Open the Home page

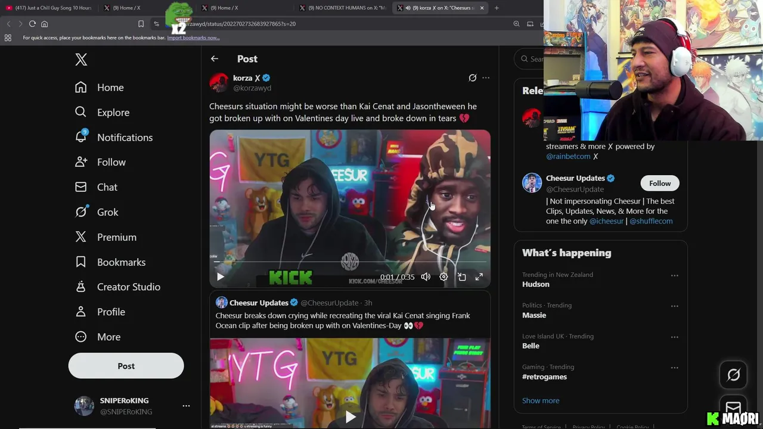99,88
